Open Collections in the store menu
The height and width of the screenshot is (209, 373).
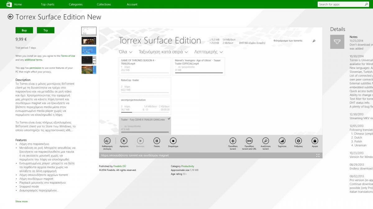[104, 4]
